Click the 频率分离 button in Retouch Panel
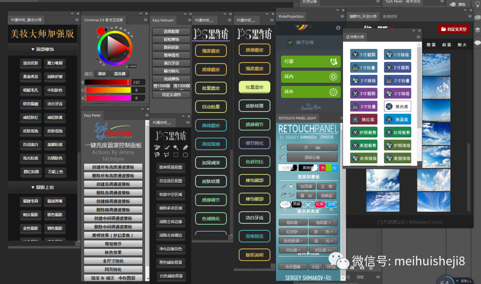This screenshot has width=481, height=284. click(x=312, y=157)
